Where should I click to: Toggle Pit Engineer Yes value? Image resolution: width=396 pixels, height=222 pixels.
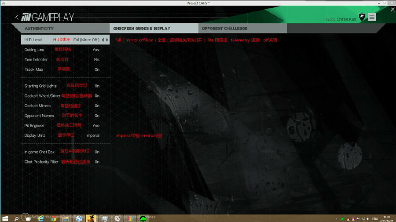(x=96, y=125)
